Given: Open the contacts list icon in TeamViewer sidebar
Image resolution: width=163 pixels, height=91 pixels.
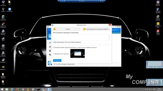Looking at the screenshot, I should [50, 51].
